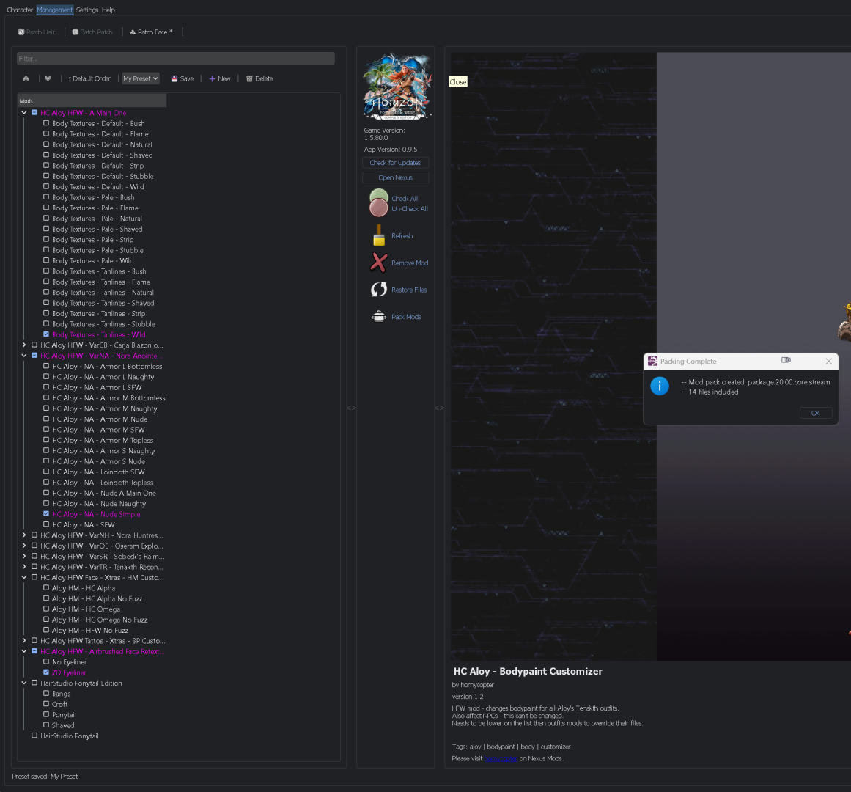
Task: Open the My Preset dropdown
Action: 141,78
